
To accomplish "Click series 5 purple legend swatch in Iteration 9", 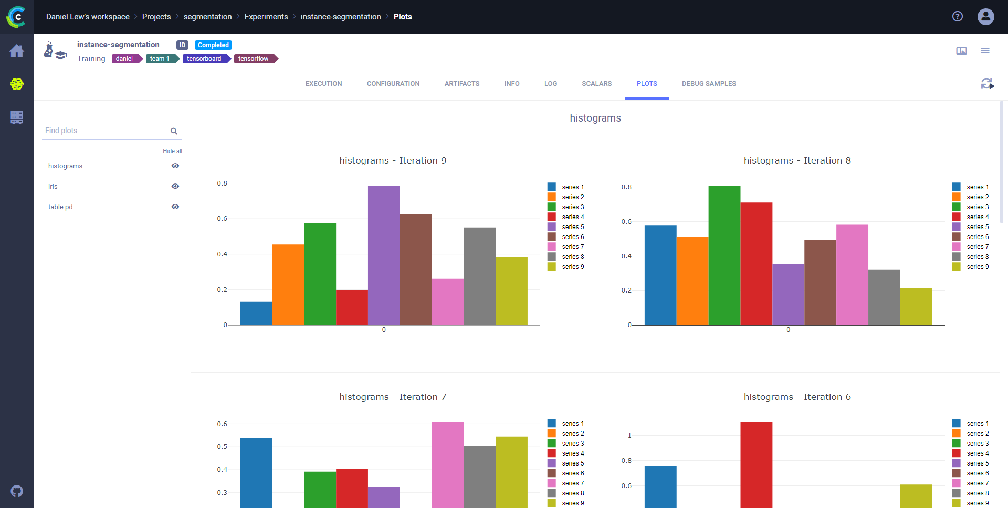I will point(552,227).
